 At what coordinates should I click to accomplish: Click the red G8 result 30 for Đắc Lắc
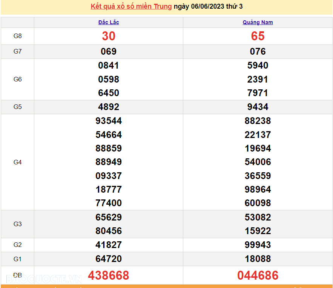108,36
